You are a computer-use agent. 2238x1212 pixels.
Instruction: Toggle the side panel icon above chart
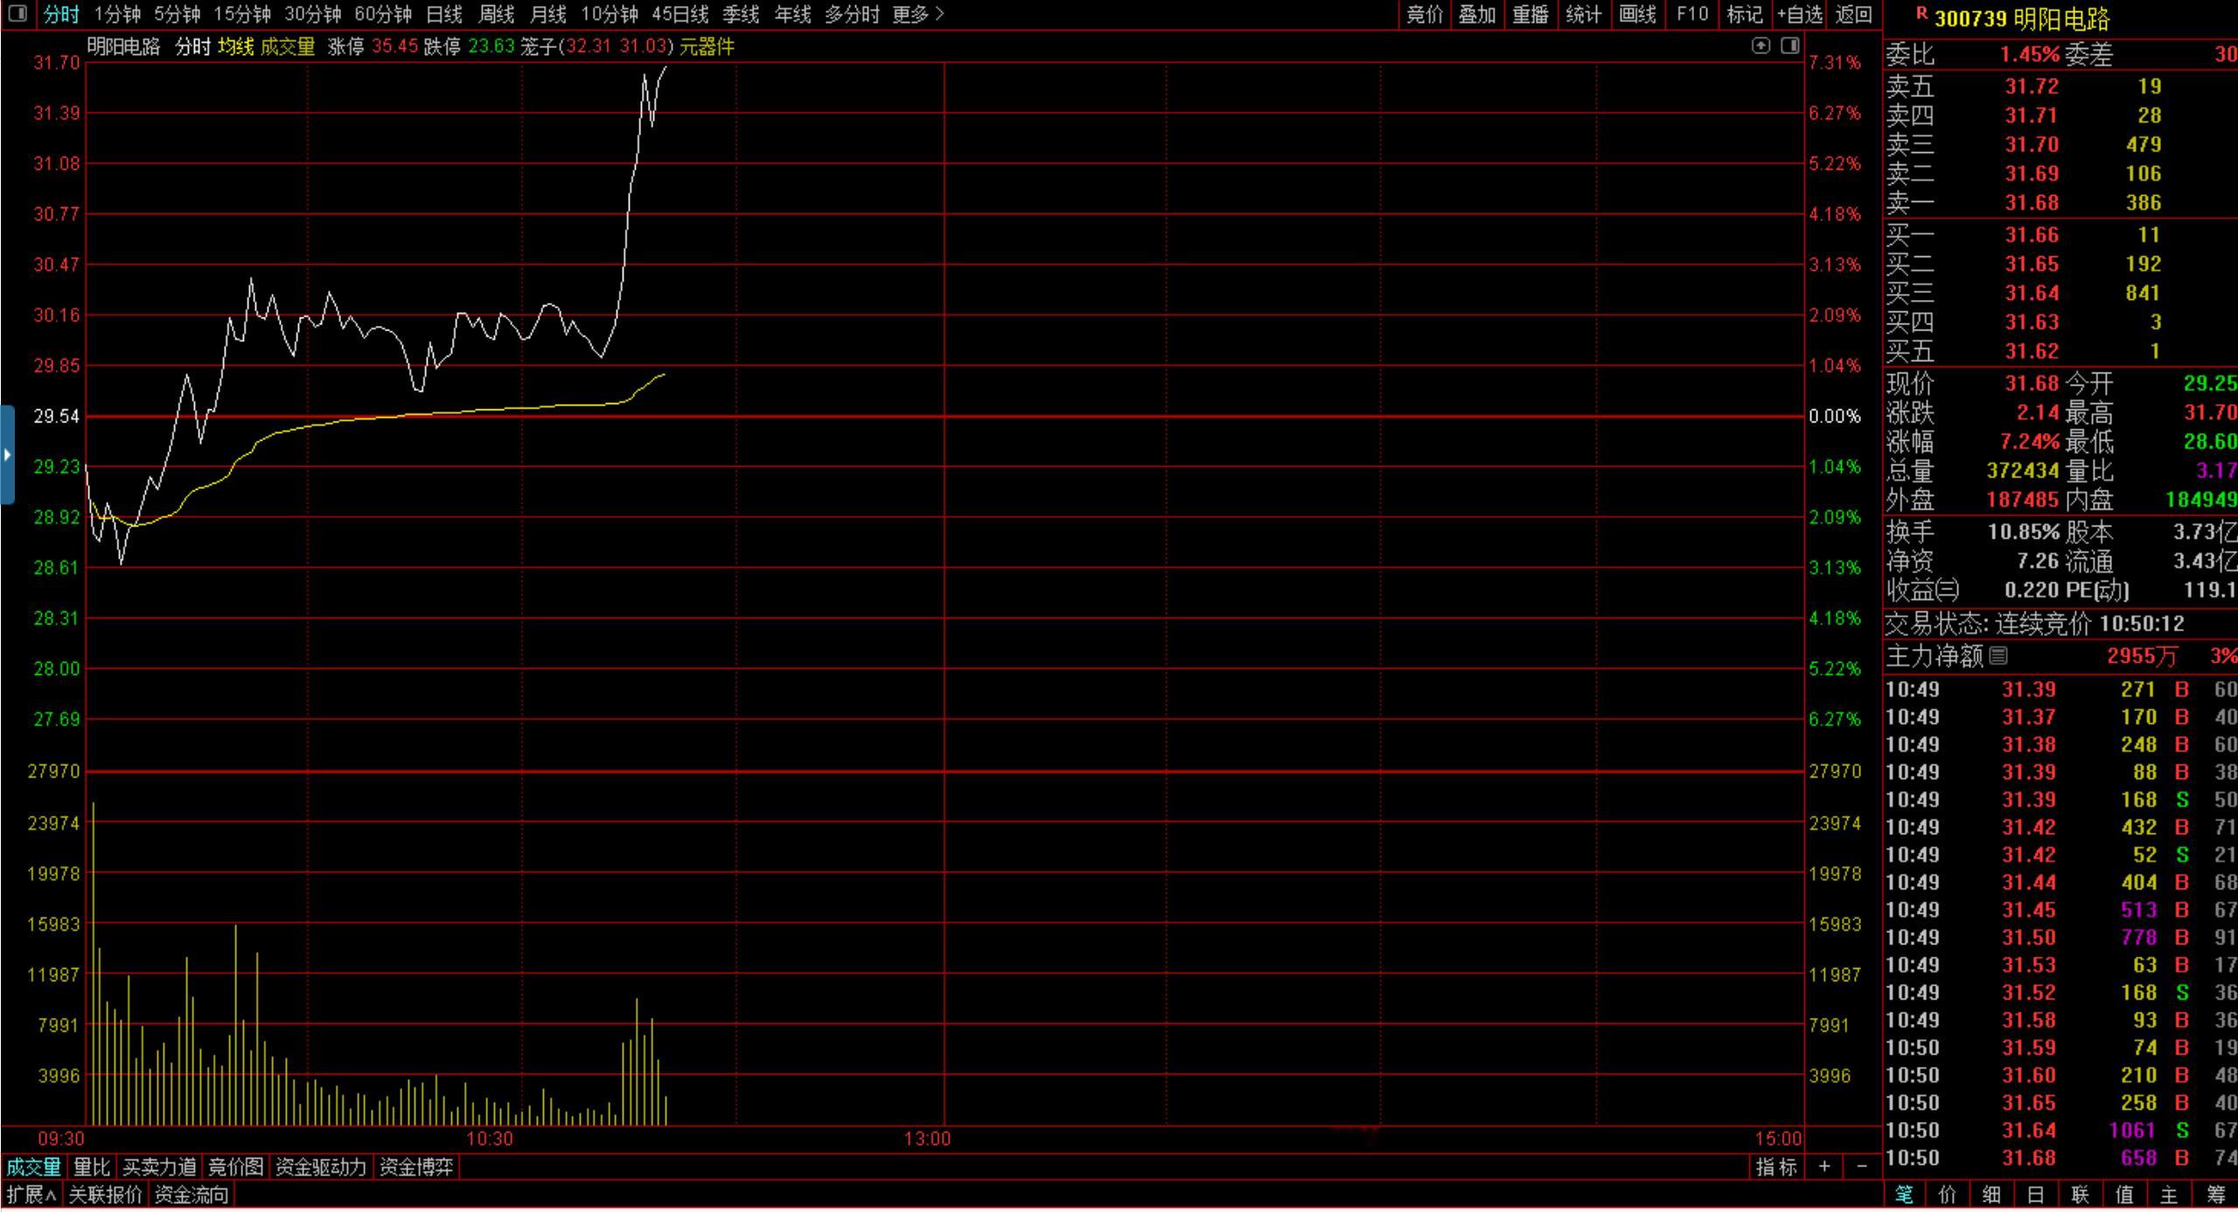pyautogui.click(x=1790, y=45)
